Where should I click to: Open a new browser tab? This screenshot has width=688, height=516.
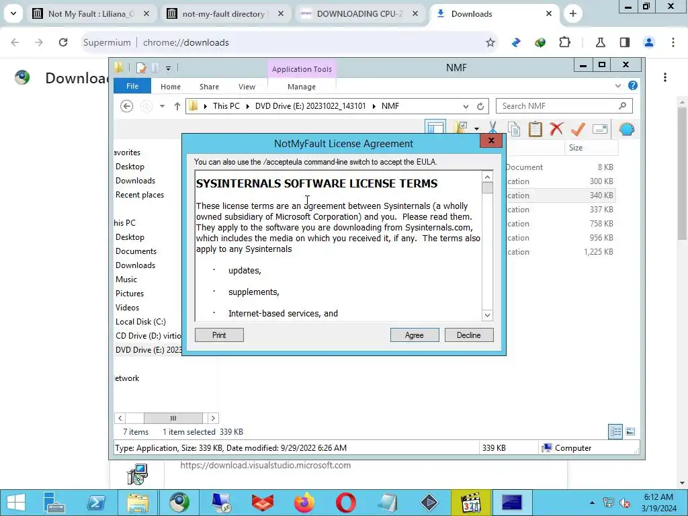click(x=572, y=14)
